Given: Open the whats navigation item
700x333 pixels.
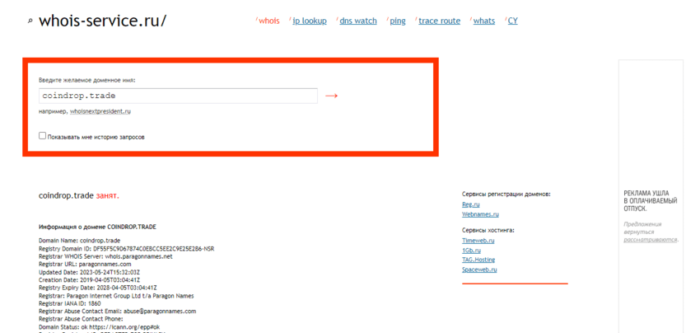Looking at the screenshot, I should coord(483,21).
